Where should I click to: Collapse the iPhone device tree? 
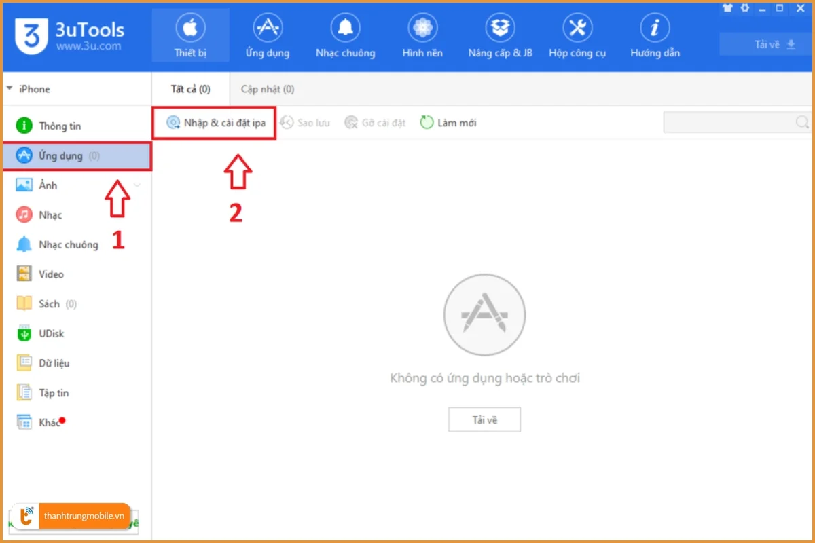click(10, 88)
